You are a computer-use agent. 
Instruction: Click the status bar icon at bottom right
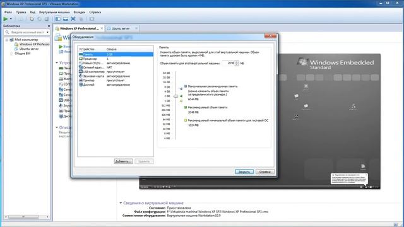pos(396,224)
